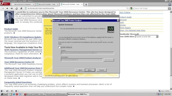Go back using the Opera back arrow
Viewport: 172px width, 96px height.
click(x=3, y=8)
